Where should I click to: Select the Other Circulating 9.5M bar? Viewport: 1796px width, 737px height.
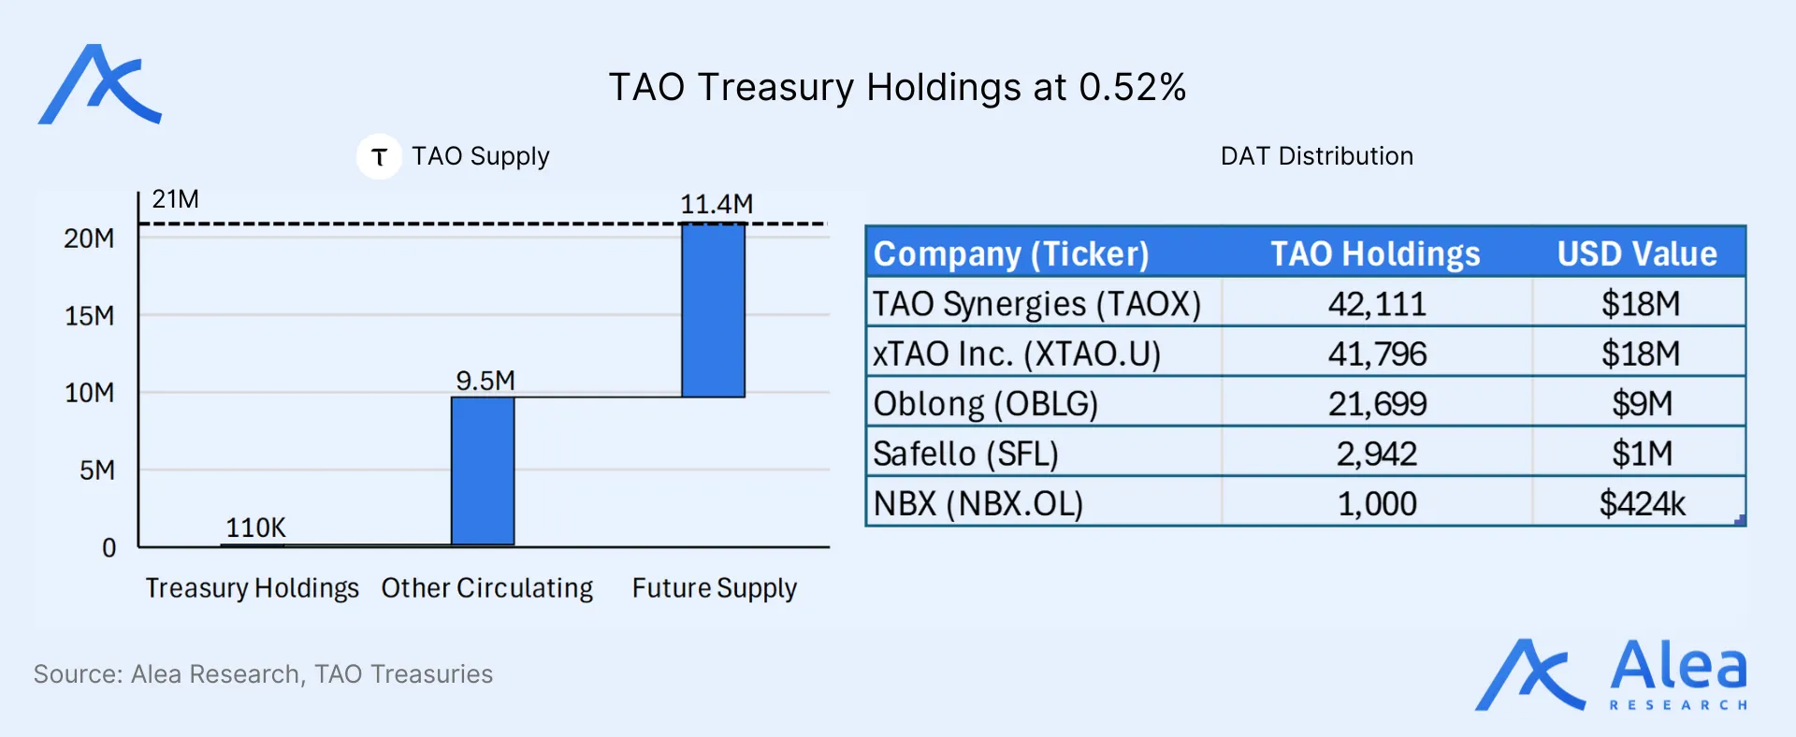tap(483, 470)
